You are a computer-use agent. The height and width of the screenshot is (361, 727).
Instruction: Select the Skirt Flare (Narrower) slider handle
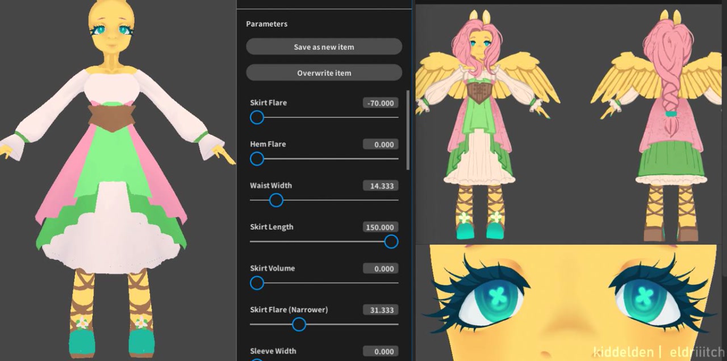coord(299,325)
